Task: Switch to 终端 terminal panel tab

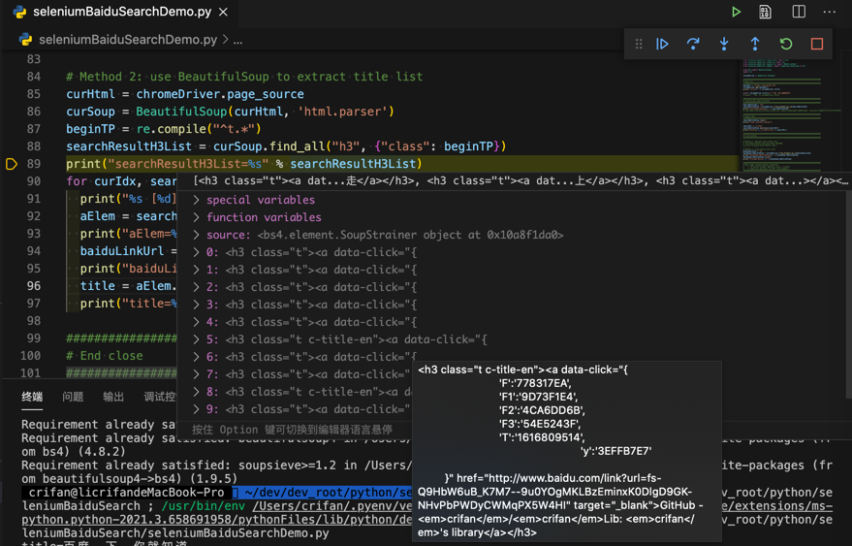Action: click(32, 397)
